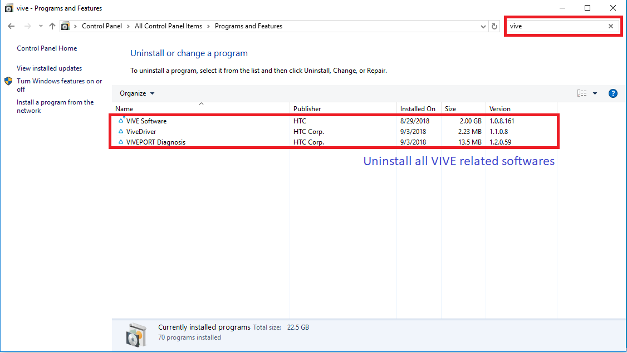
Task: Sort list by Size column
Action: (x=463, y=108)
